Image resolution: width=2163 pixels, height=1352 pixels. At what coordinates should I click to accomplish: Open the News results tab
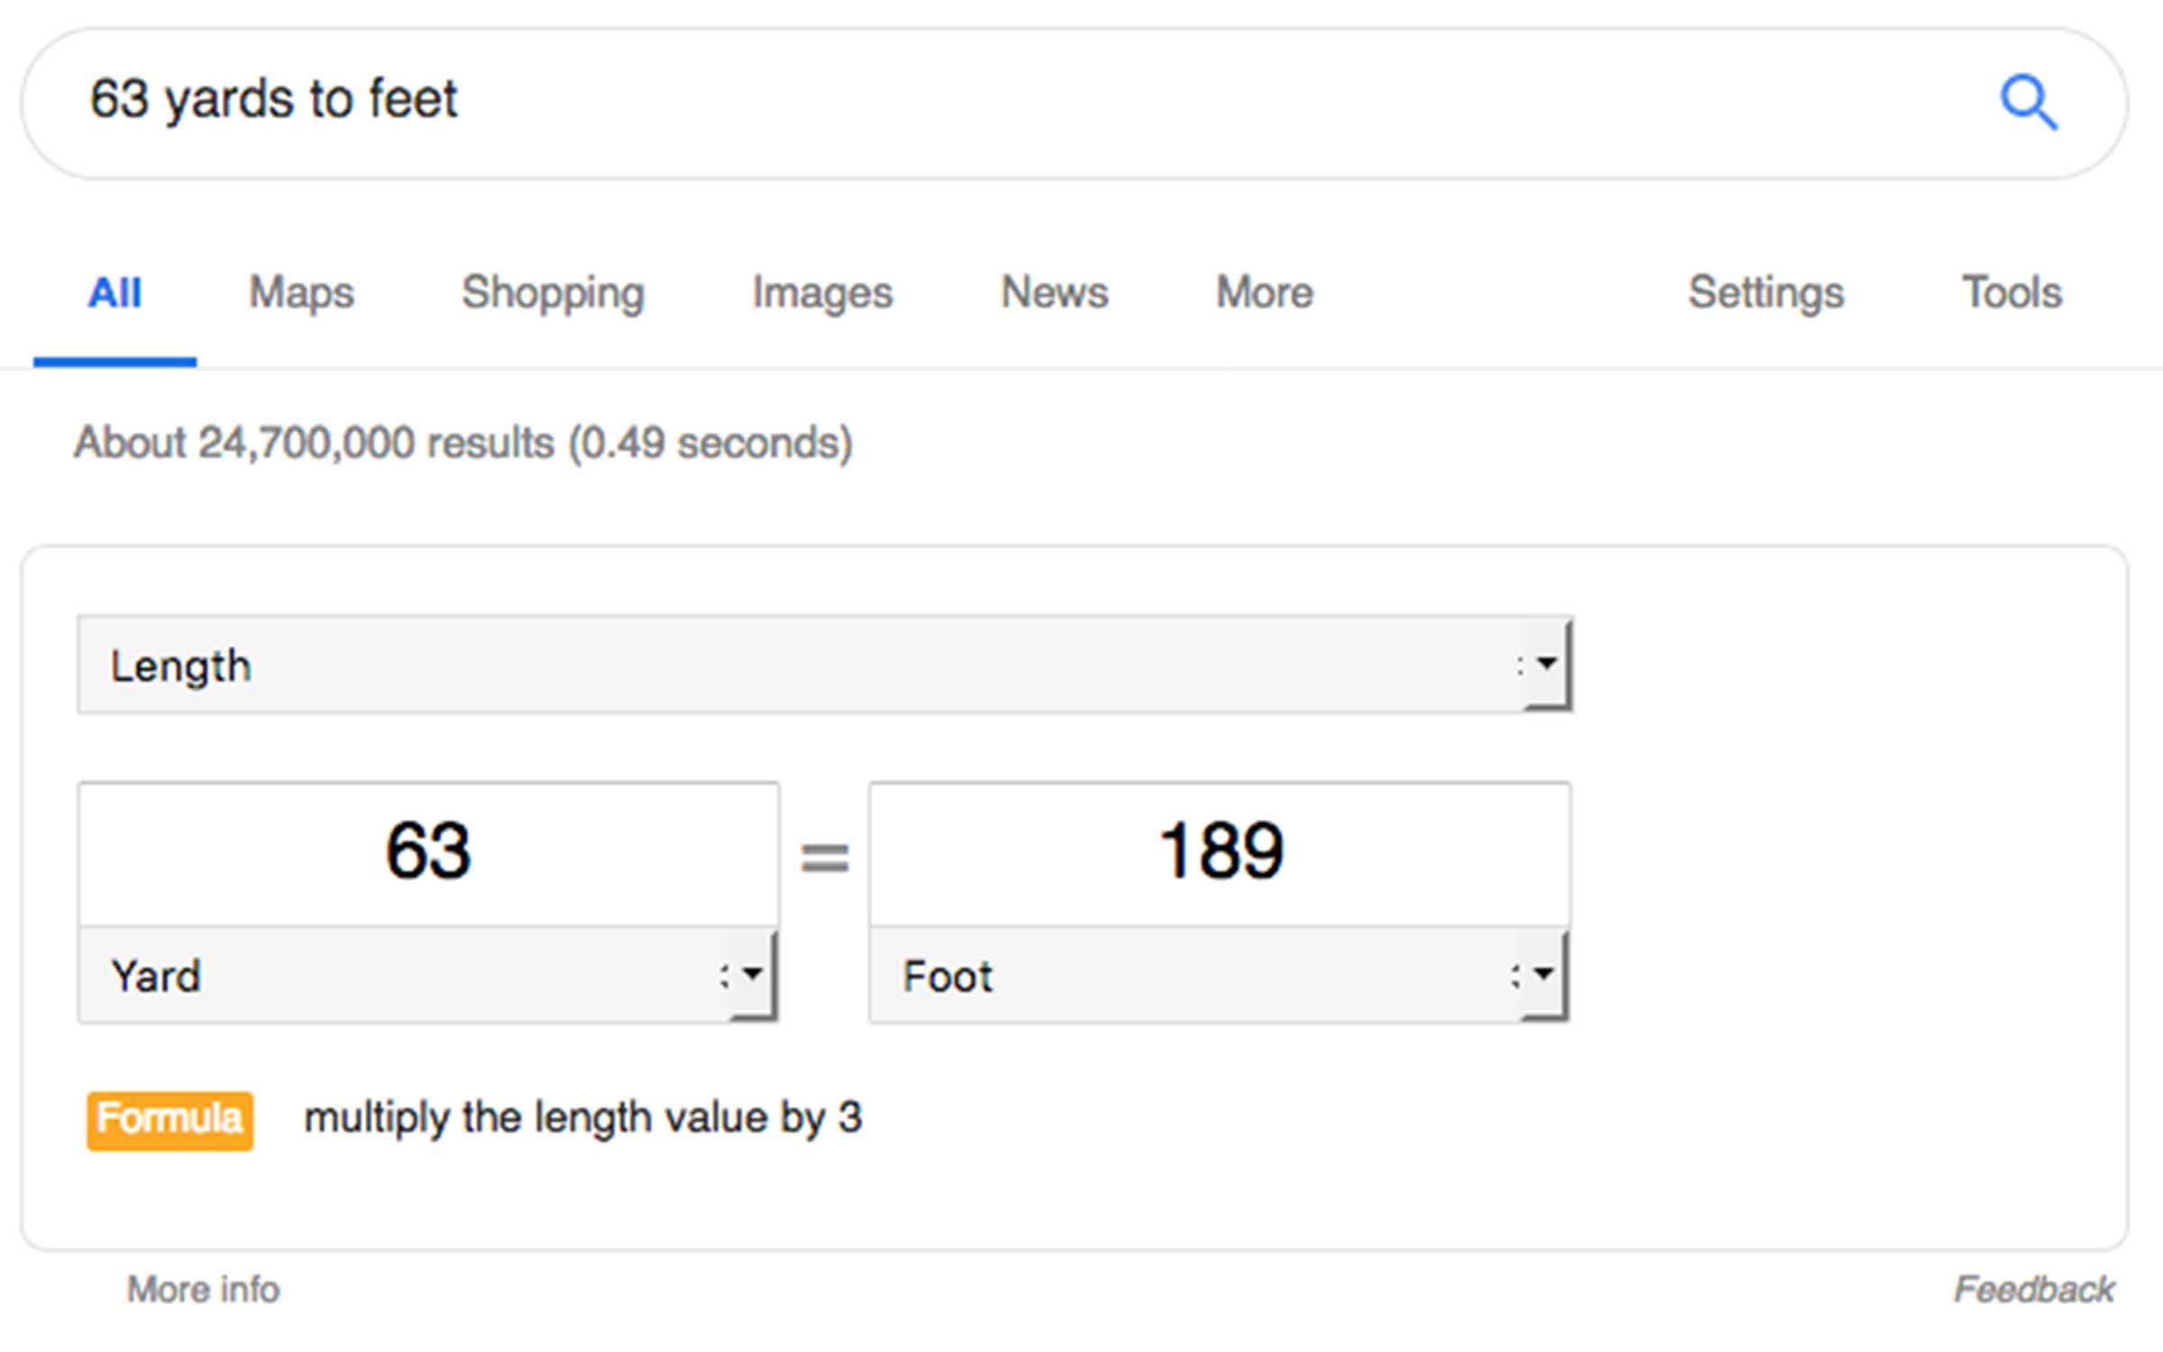click(x=1054, y=293)
